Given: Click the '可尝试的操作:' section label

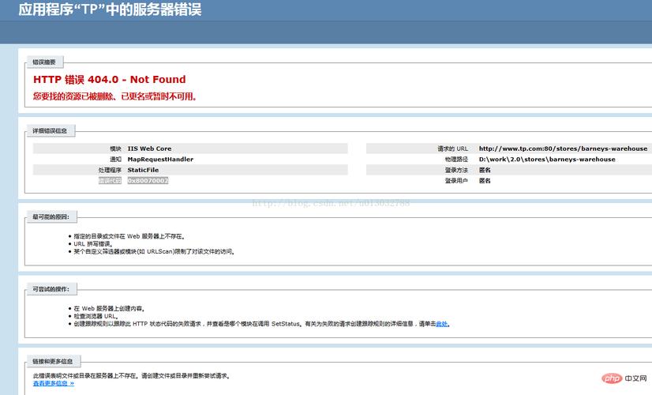Looking at the screenshot, I should tap(51, 289).
